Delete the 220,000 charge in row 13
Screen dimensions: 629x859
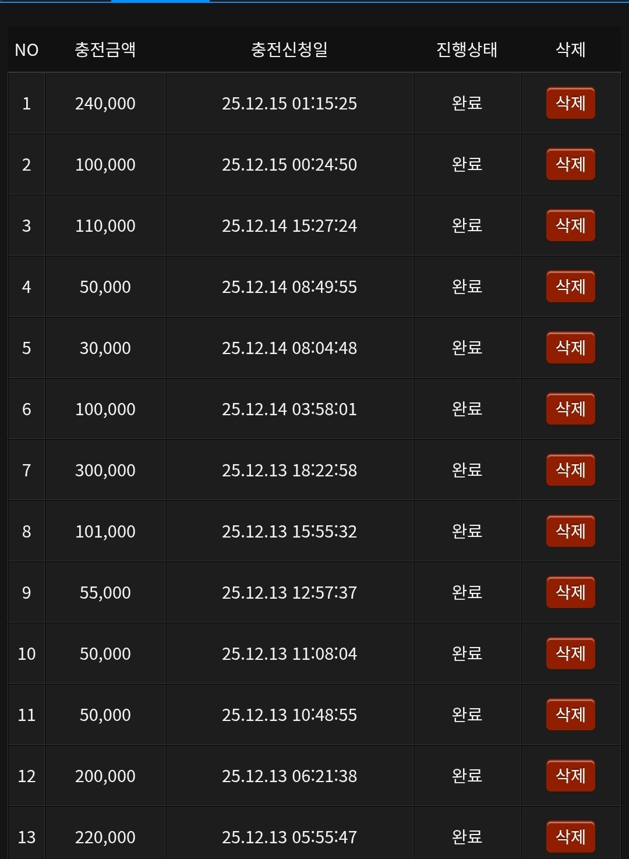click(x=570, y=837)
